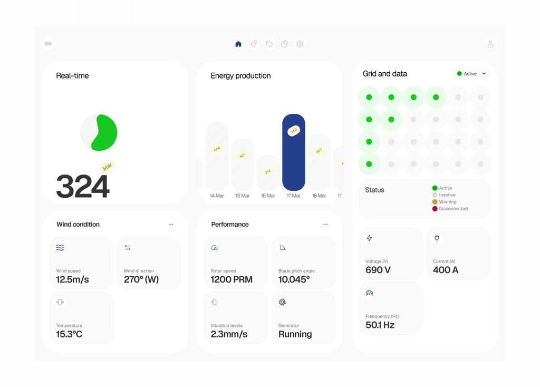
Task: Click the Vibration levels icon
Action: point(215,302)
